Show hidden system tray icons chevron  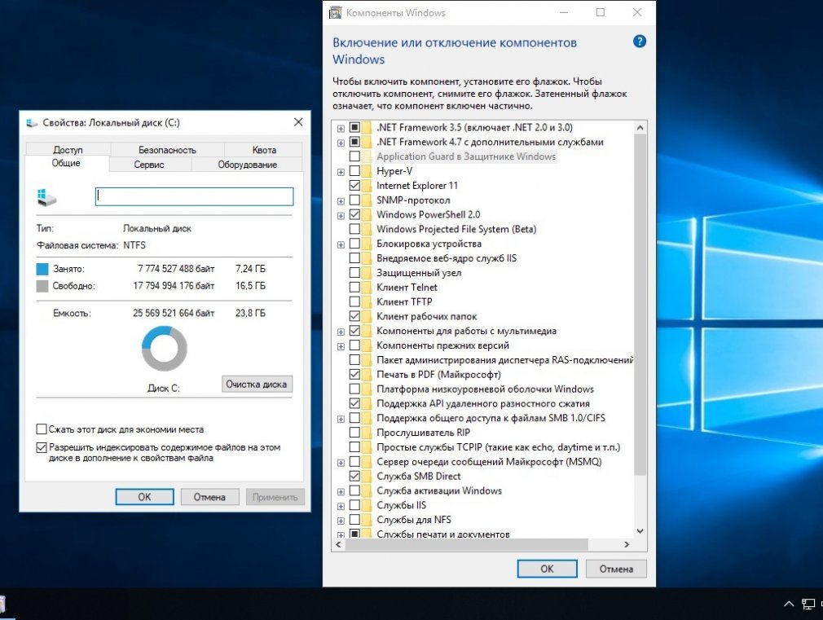(x=788, y=605)
